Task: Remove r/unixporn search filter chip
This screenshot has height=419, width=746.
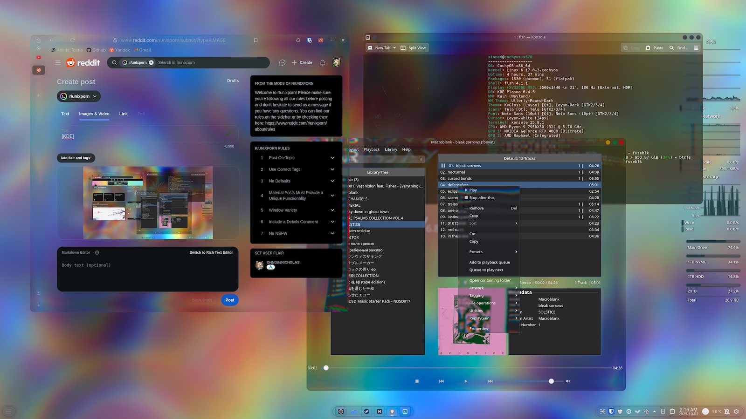Action: [151, 62]
